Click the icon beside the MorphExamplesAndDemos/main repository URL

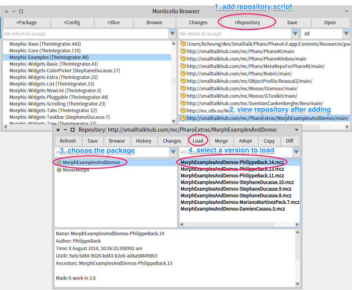coord(183,118)
